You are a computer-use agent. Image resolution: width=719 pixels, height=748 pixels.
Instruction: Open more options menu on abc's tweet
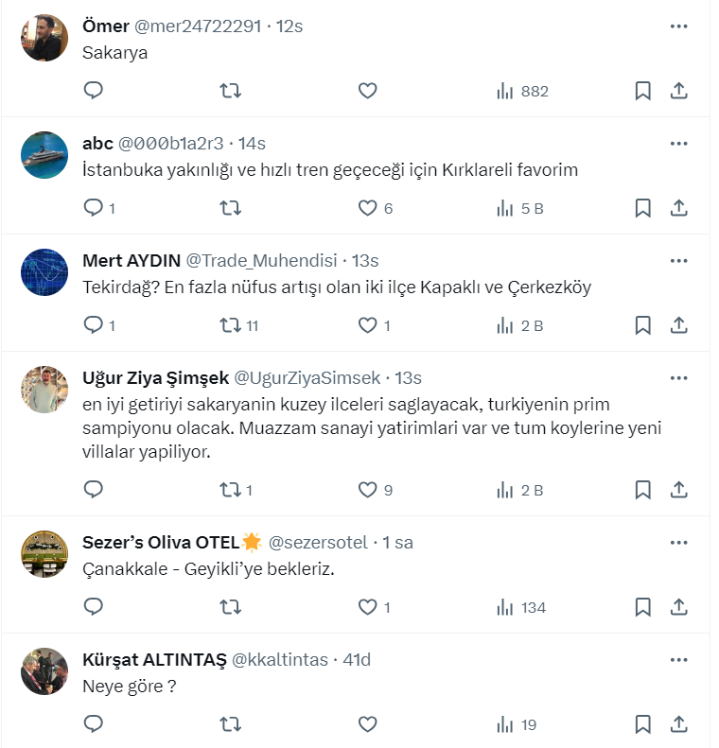[678, 144]
